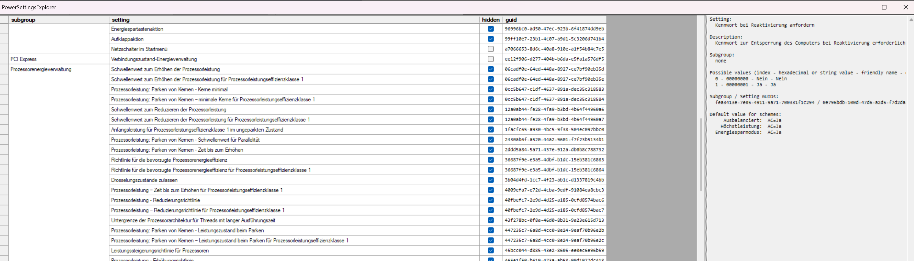Viewport: 914px width, 261px height.
Task: Click guid a7066653-8d6c-40a8-910e-a1f54b84c7e5
Action: (555, 49)
